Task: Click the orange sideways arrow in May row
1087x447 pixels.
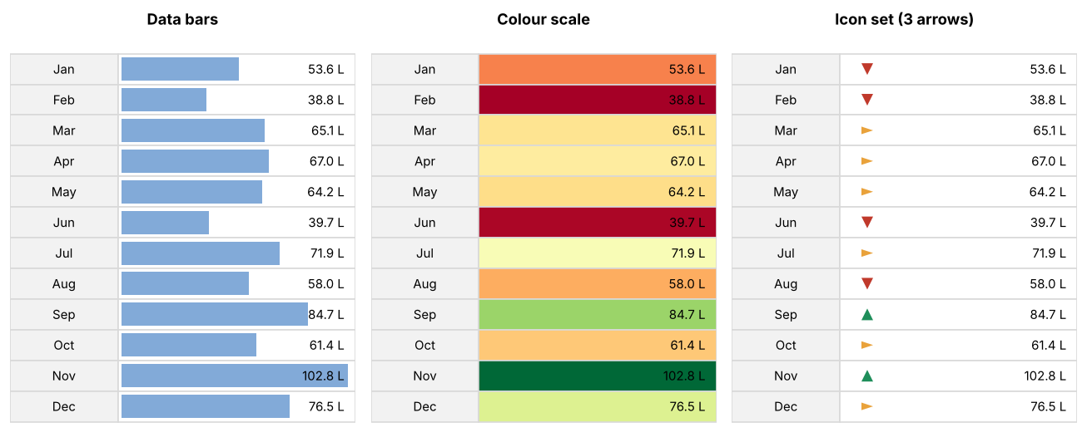Action: 866,192
